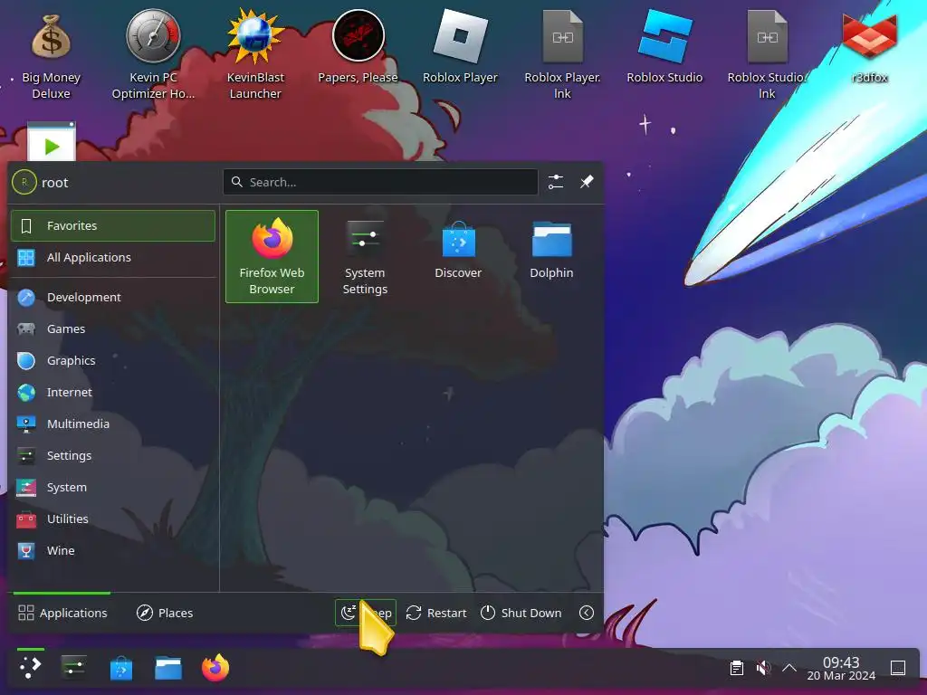
Task: Open Dolphin from favorites grid
Action: [551, 256]
